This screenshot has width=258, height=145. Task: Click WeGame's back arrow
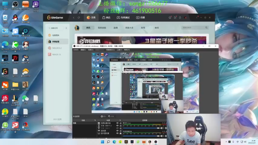point(74,18)
